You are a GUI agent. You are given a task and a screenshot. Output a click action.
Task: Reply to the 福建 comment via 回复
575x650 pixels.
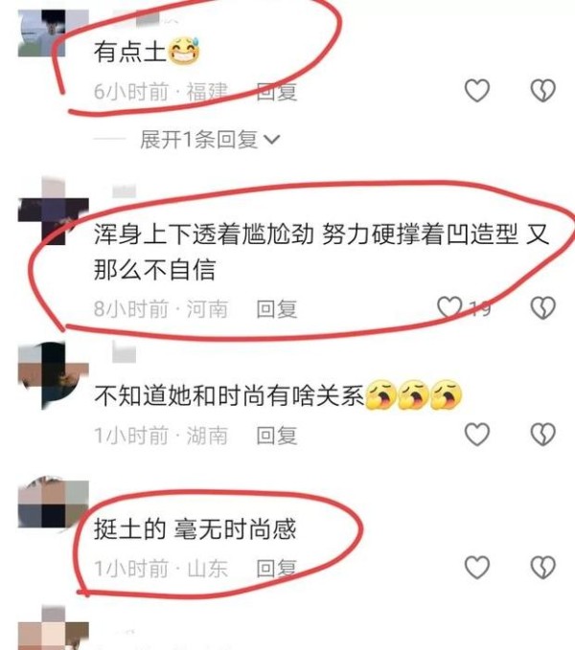click(x=277, y=92)
